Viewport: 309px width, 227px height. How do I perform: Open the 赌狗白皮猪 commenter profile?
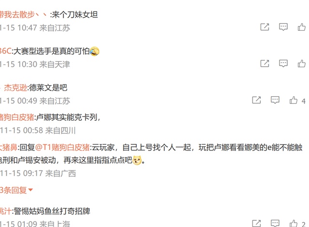17,117
